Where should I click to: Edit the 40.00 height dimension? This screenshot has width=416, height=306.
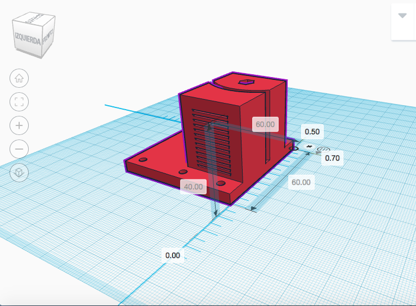[194, 187]
